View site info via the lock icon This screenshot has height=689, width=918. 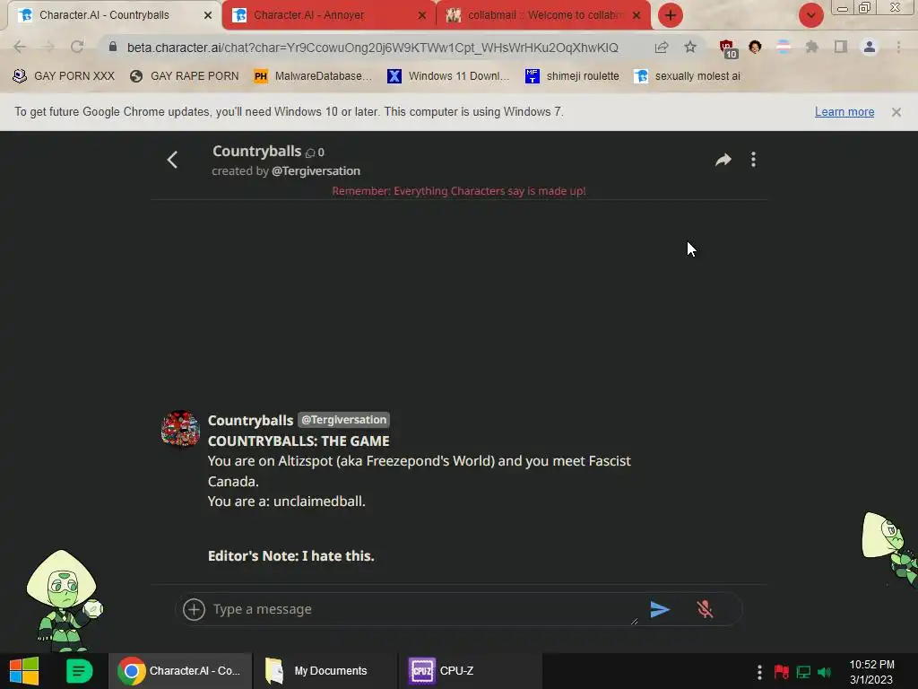tap(113, 47)
